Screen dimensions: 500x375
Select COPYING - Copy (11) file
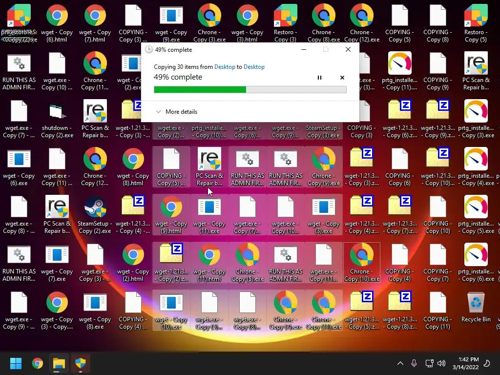437,310
